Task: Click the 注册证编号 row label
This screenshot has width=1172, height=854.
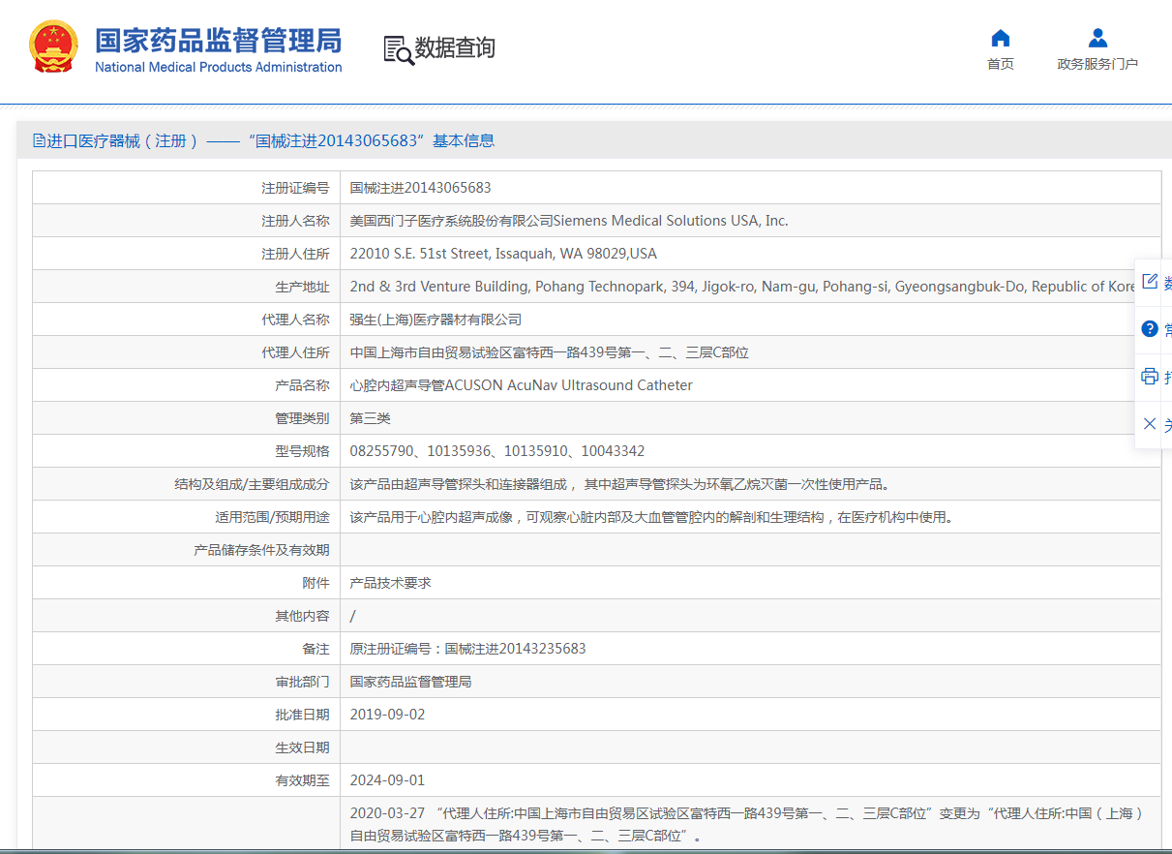Action: pyautogui.click(x=295, y=188)
